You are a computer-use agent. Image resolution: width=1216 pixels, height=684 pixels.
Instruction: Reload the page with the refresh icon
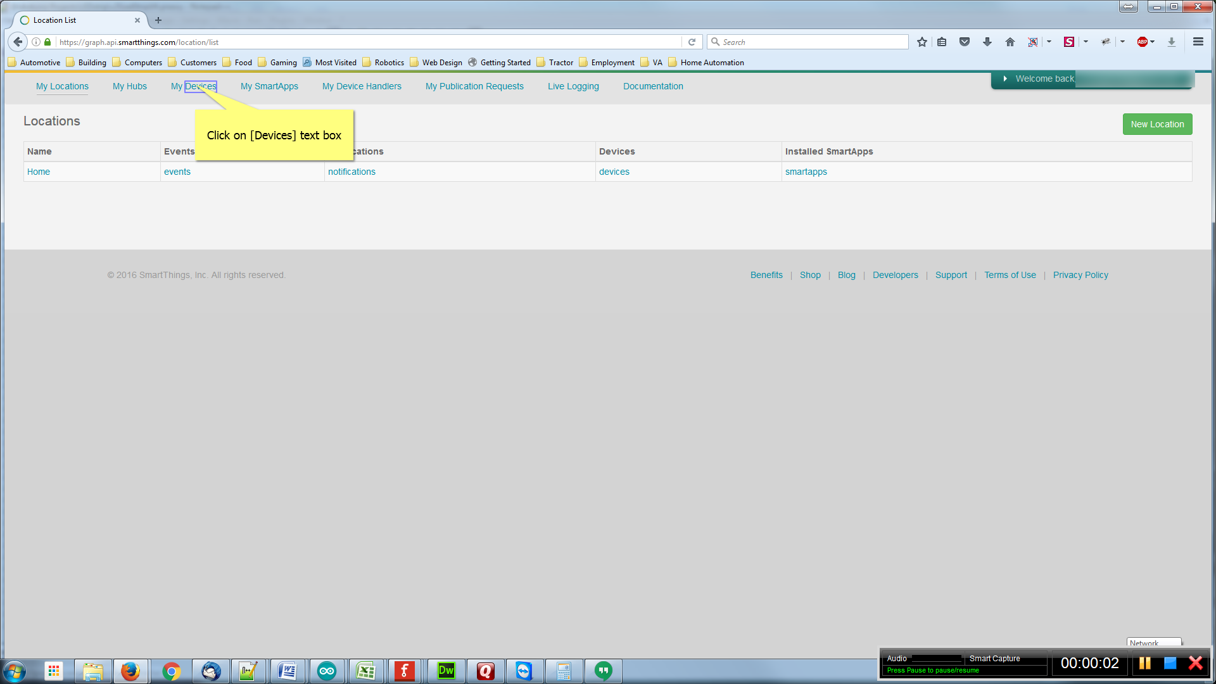(692, 42)
